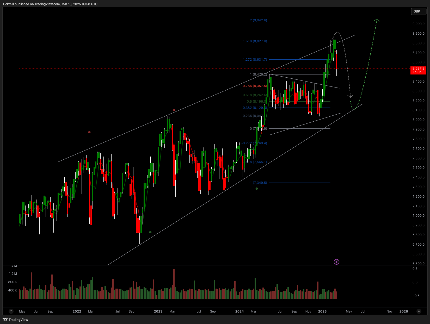Click the 2024 year label on time axis

click(239, 311)
